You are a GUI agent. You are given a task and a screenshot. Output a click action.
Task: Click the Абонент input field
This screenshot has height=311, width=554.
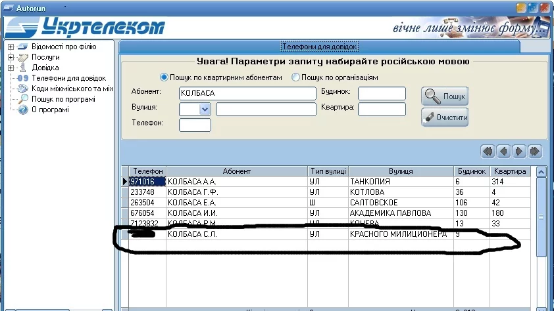point(247,93)
